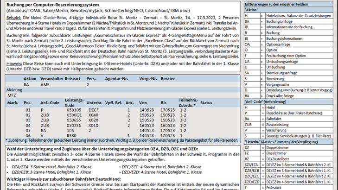Click the "Status" column header
The height and width of the screenshot is (190, 338).
[206, 103]
